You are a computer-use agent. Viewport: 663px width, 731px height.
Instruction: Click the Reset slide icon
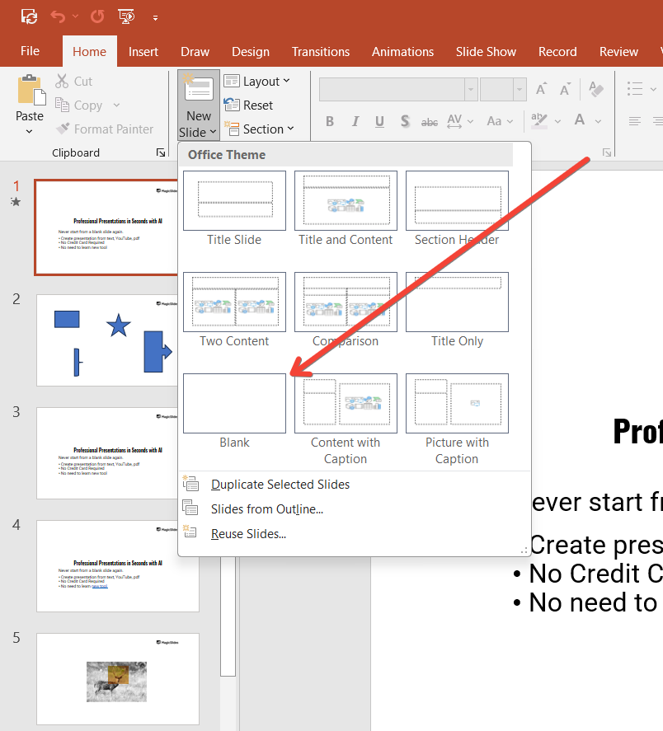pos(232,105)
